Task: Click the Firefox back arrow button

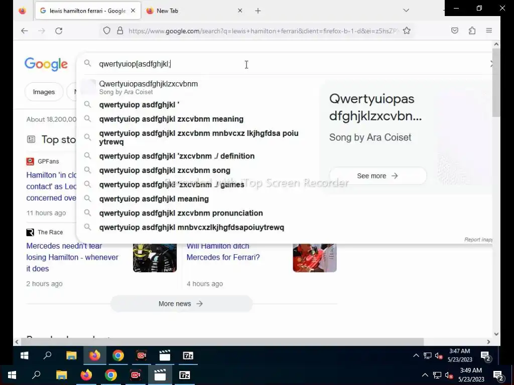Action: 24,31
